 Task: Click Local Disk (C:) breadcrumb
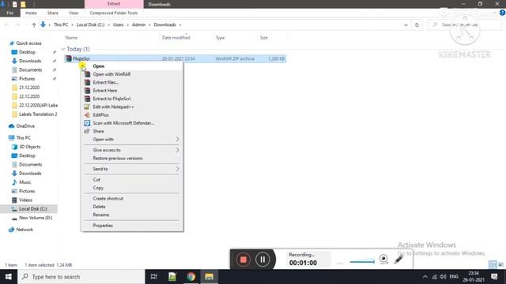90,24
